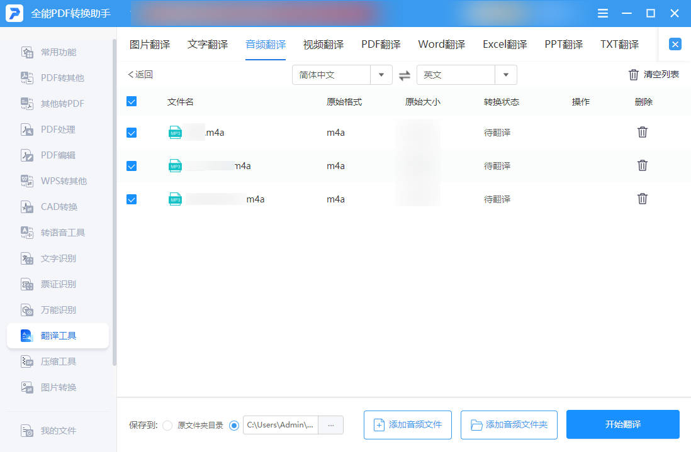The image size is (691, 452).
Task: Switch to the Excel翻译 tab
Action: (505, 45)
